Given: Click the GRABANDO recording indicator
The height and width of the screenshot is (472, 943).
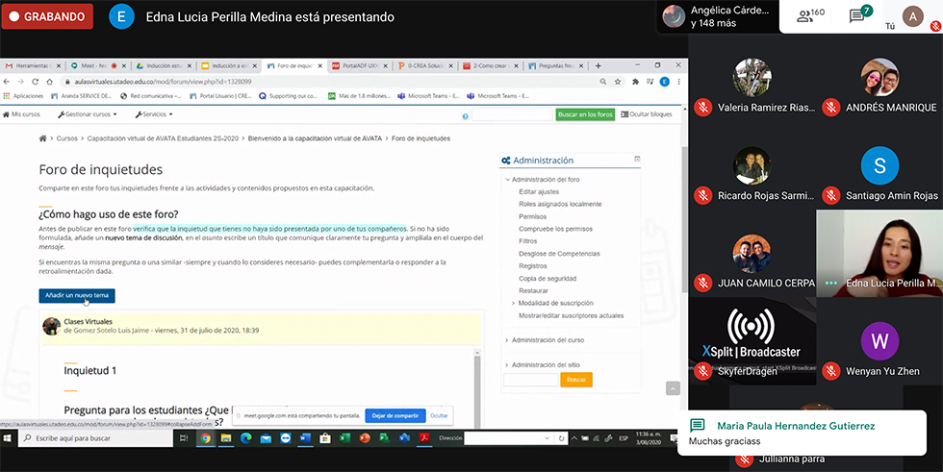Looking at the screenshot, I should point(47,16).
